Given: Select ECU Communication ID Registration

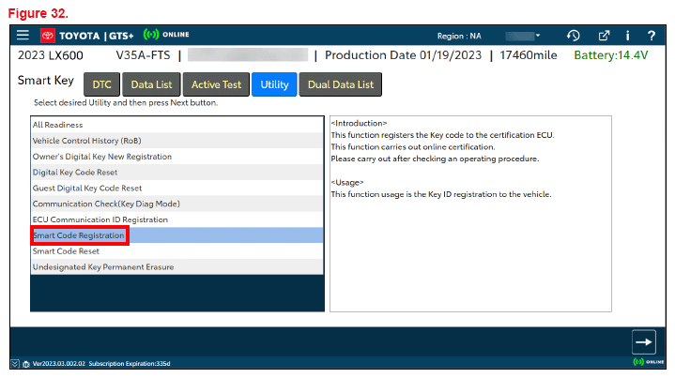Looking at the screenshot, I should (x=176, y=219).
